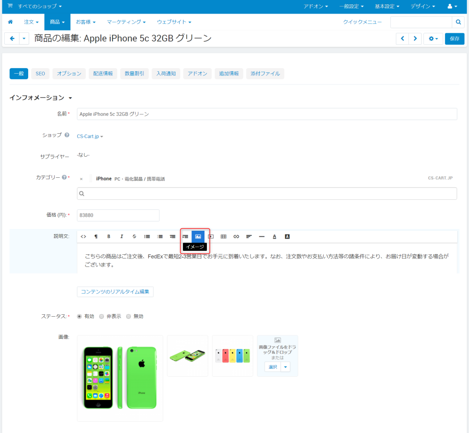
Task: Click the search magnifier button at top right
Action: 458,22
